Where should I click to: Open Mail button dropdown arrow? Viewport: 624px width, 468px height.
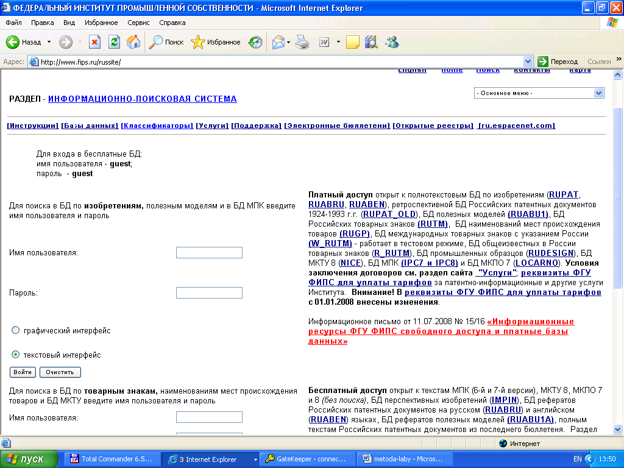pos(288,42)
